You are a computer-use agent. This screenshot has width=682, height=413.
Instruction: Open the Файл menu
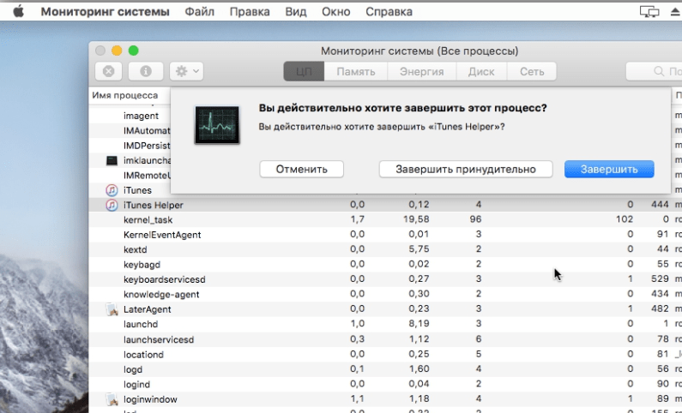tap(200, 12)
